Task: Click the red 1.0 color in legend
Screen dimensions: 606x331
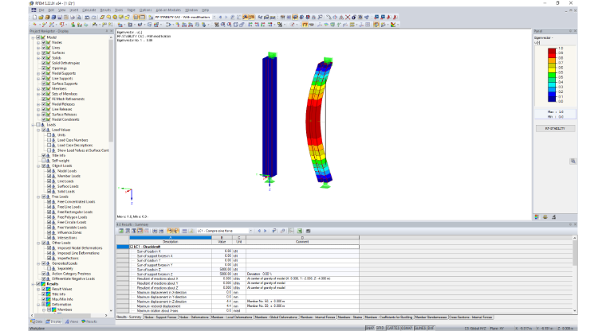Action: [552, 51]
